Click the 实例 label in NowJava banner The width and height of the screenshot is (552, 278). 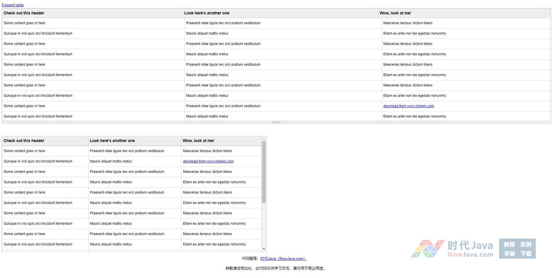click(x=526, y=244)
